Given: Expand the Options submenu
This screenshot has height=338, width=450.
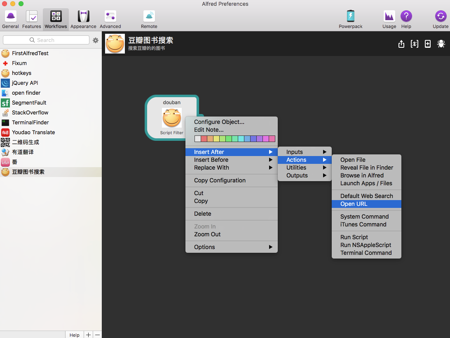Looking at the screenshot, I should [x=232, y=247].
